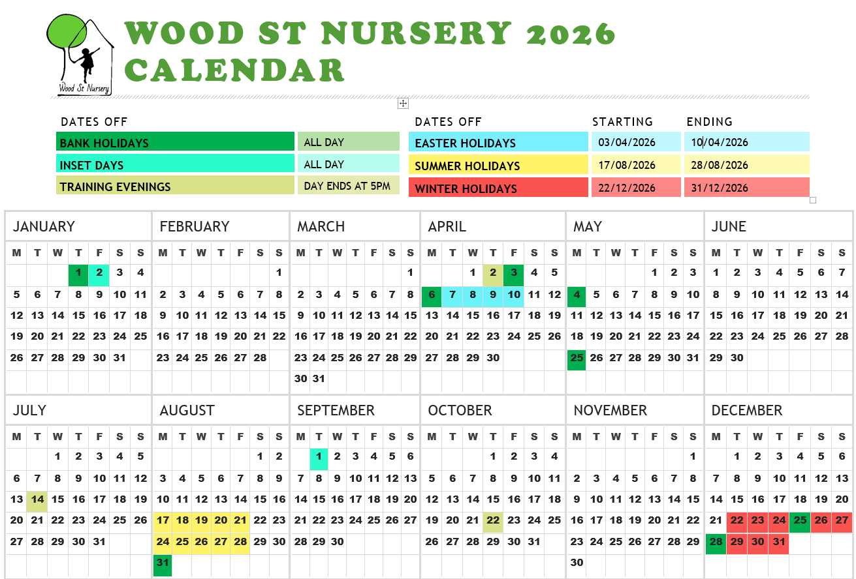This screenshot has width=856, height=579.
Task: Click the MARCH month heading
Action: (321, 226)
